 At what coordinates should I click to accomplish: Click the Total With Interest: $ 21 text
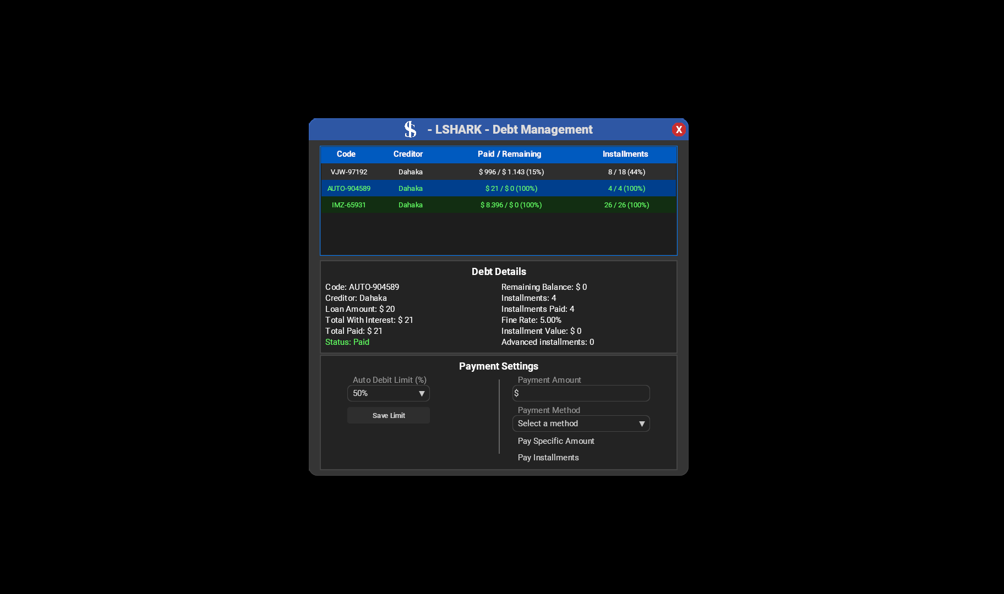click(369, 320)
